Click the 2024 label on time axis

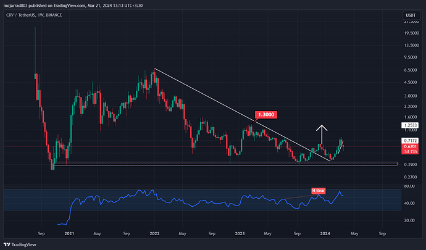pyautogui.click(x=325, y=235)
